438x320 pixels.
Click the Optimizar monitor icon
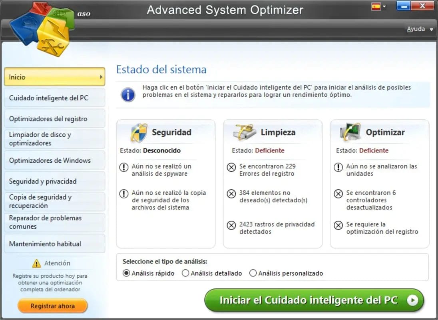tap(350, 132)
